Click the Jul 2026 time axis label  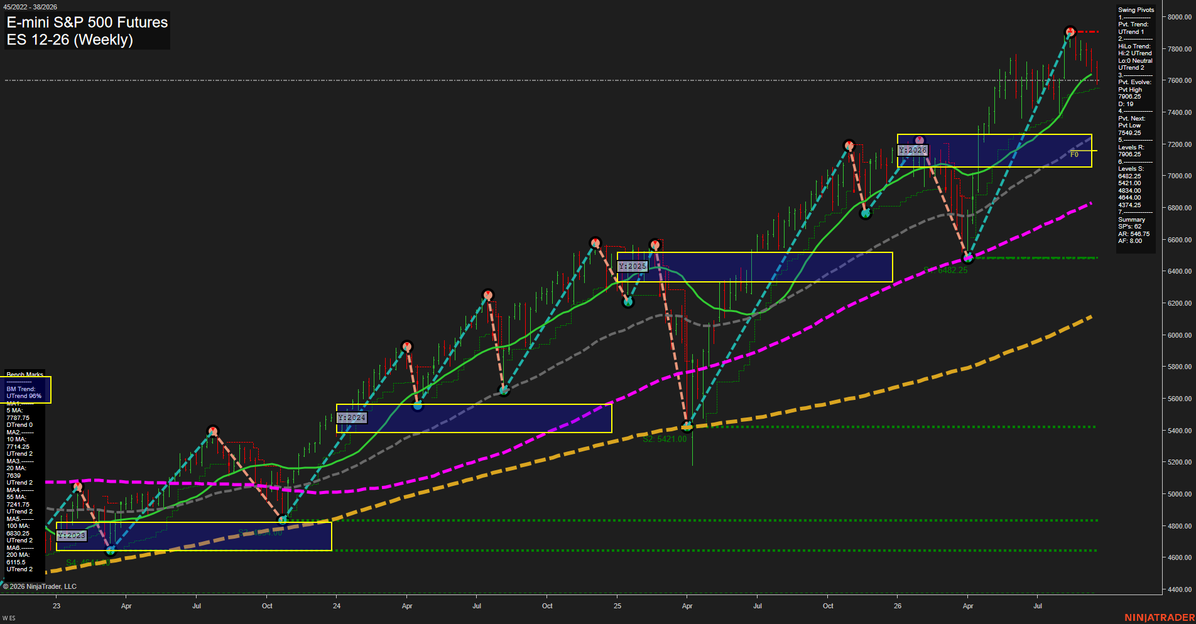coord(1038,606)
